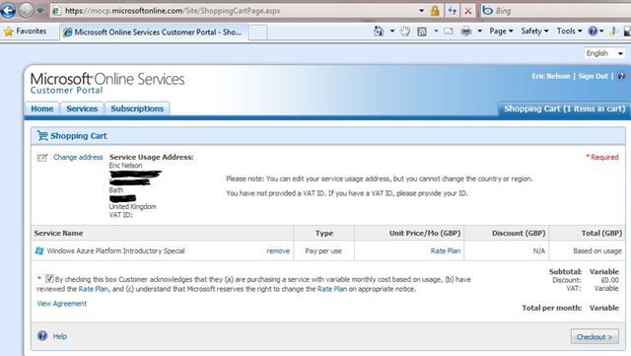Open the English language dropdown
This screenshot has height=356, width=631.
pos(604,53)
